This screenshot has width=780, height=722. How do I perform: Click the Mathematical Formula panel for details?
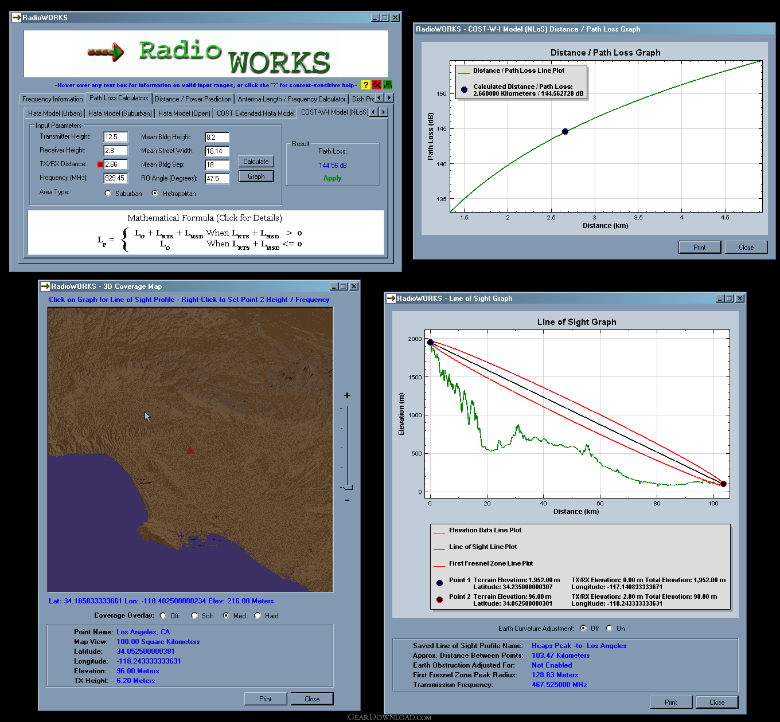(x=205, y=232)
